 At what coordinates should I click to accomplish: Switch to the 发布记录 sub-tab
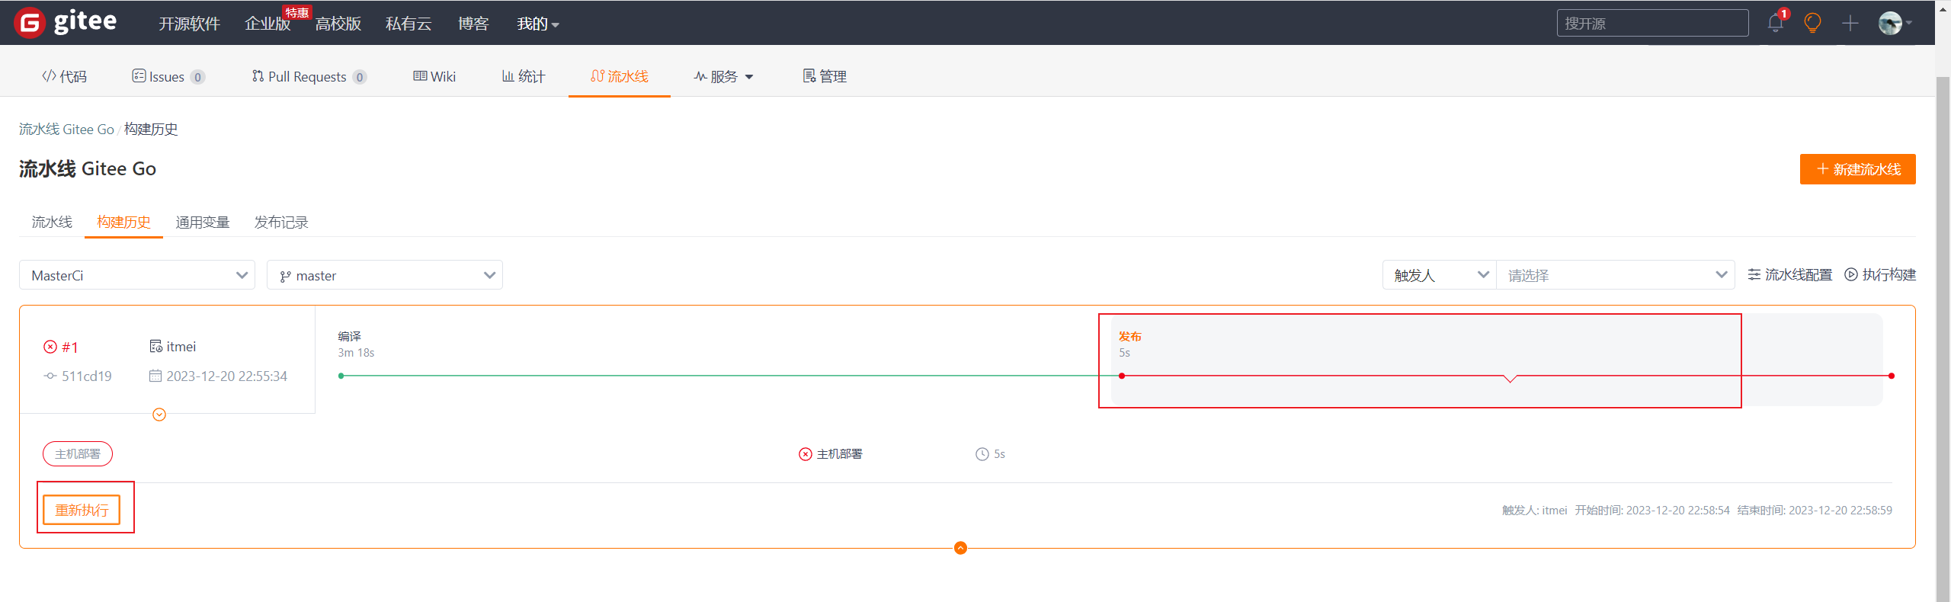pyautogui.click(x=281, y=222)
